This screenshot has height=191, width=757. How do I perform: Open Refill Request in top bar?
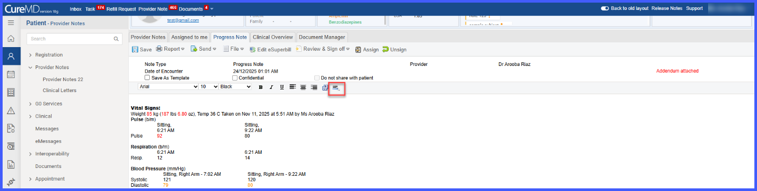point(121,9)
